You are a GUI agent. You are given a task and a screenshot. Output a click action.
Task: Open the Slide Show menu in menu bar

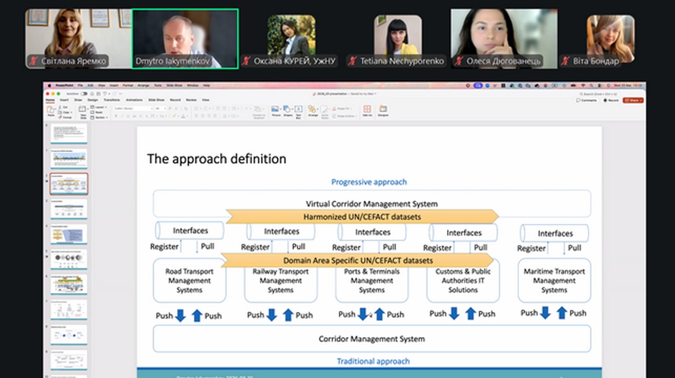[174, 86]
